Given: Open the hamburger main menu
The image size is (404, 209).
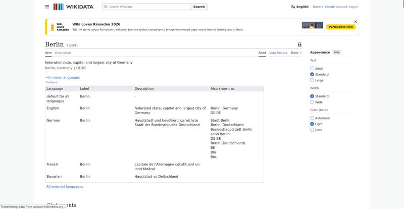Looking at the screenshot, I should pyautogui.click(x=47, y=7).
